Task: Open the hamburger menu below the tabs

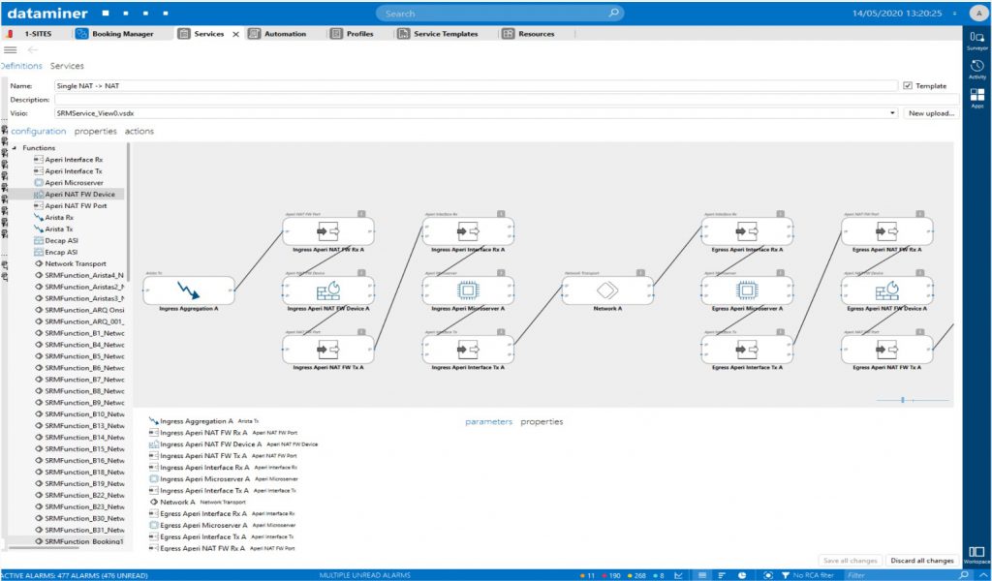Action: coord(10,50)
